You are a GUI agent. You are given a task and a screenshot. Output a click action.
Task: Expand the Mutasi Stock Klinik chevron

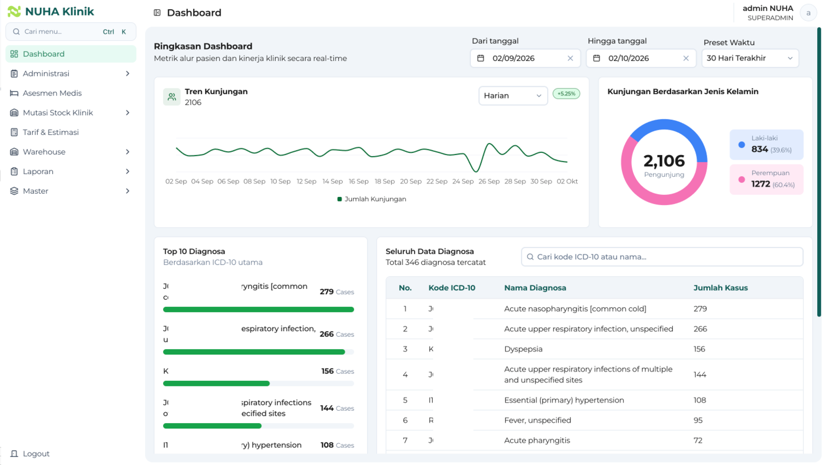pos(128,113)
